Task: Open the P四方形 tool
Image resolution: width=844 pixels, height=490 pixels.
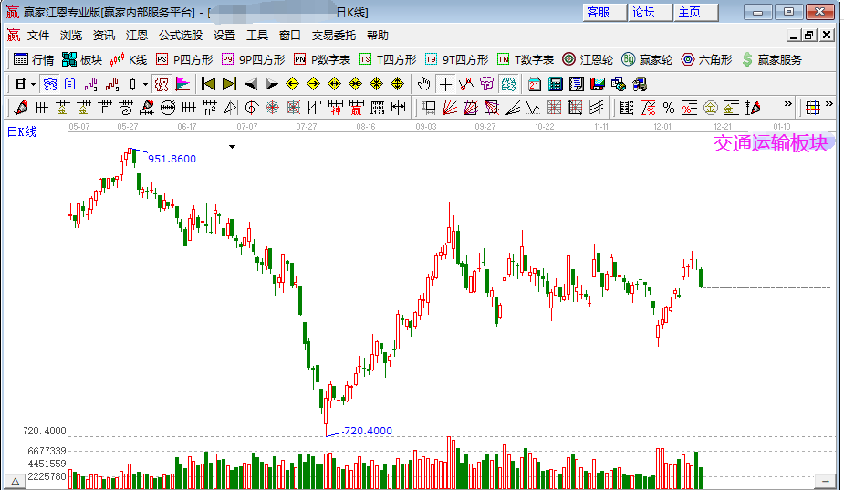Action: (x=184, y=60)
